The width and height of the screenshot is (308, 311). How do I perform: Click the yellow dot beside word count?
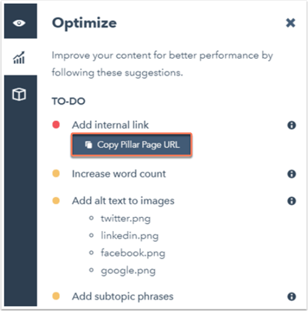(56, 174)
